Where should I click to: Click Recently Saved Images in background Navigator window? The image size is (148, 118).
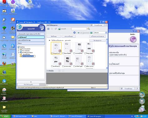point(124,73)
